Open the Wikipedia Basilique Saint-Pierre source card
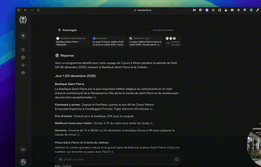 point(72,41)
